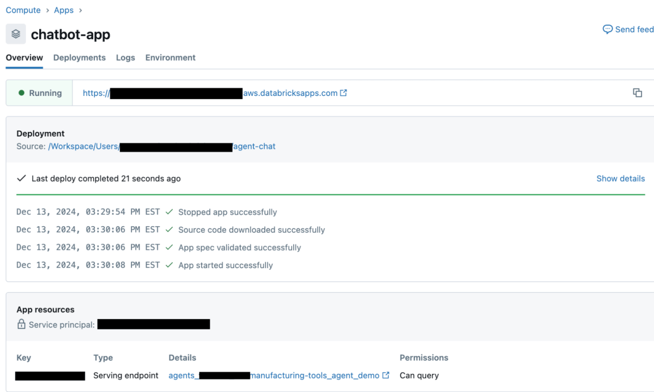The image size is (654, 392).
Task: Click external link icon next to app URL
Action: (x=343, y=93)
